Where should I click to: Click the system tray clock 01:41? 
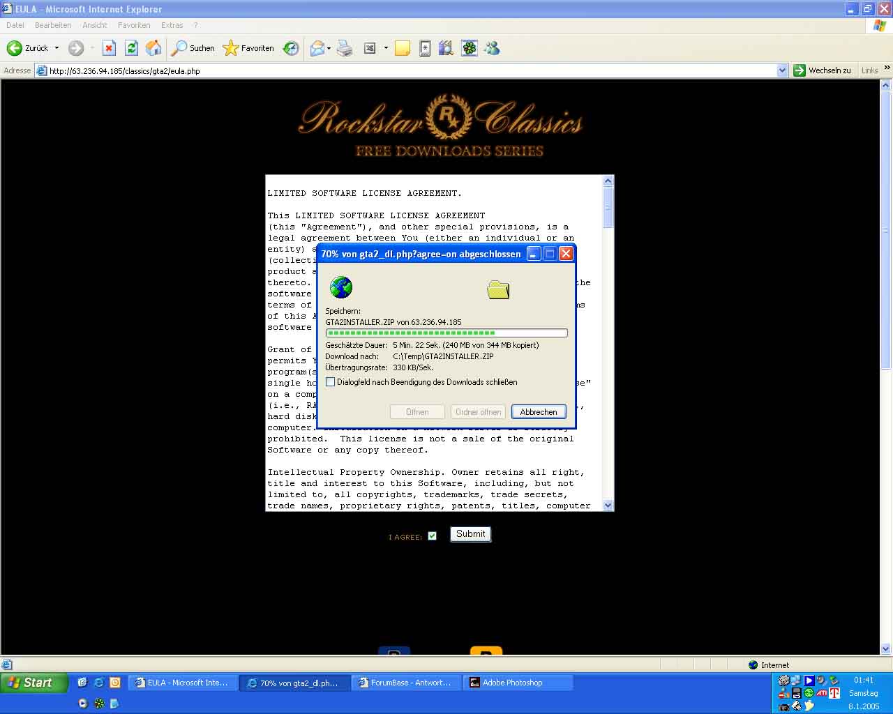click(x=863, y=680)
